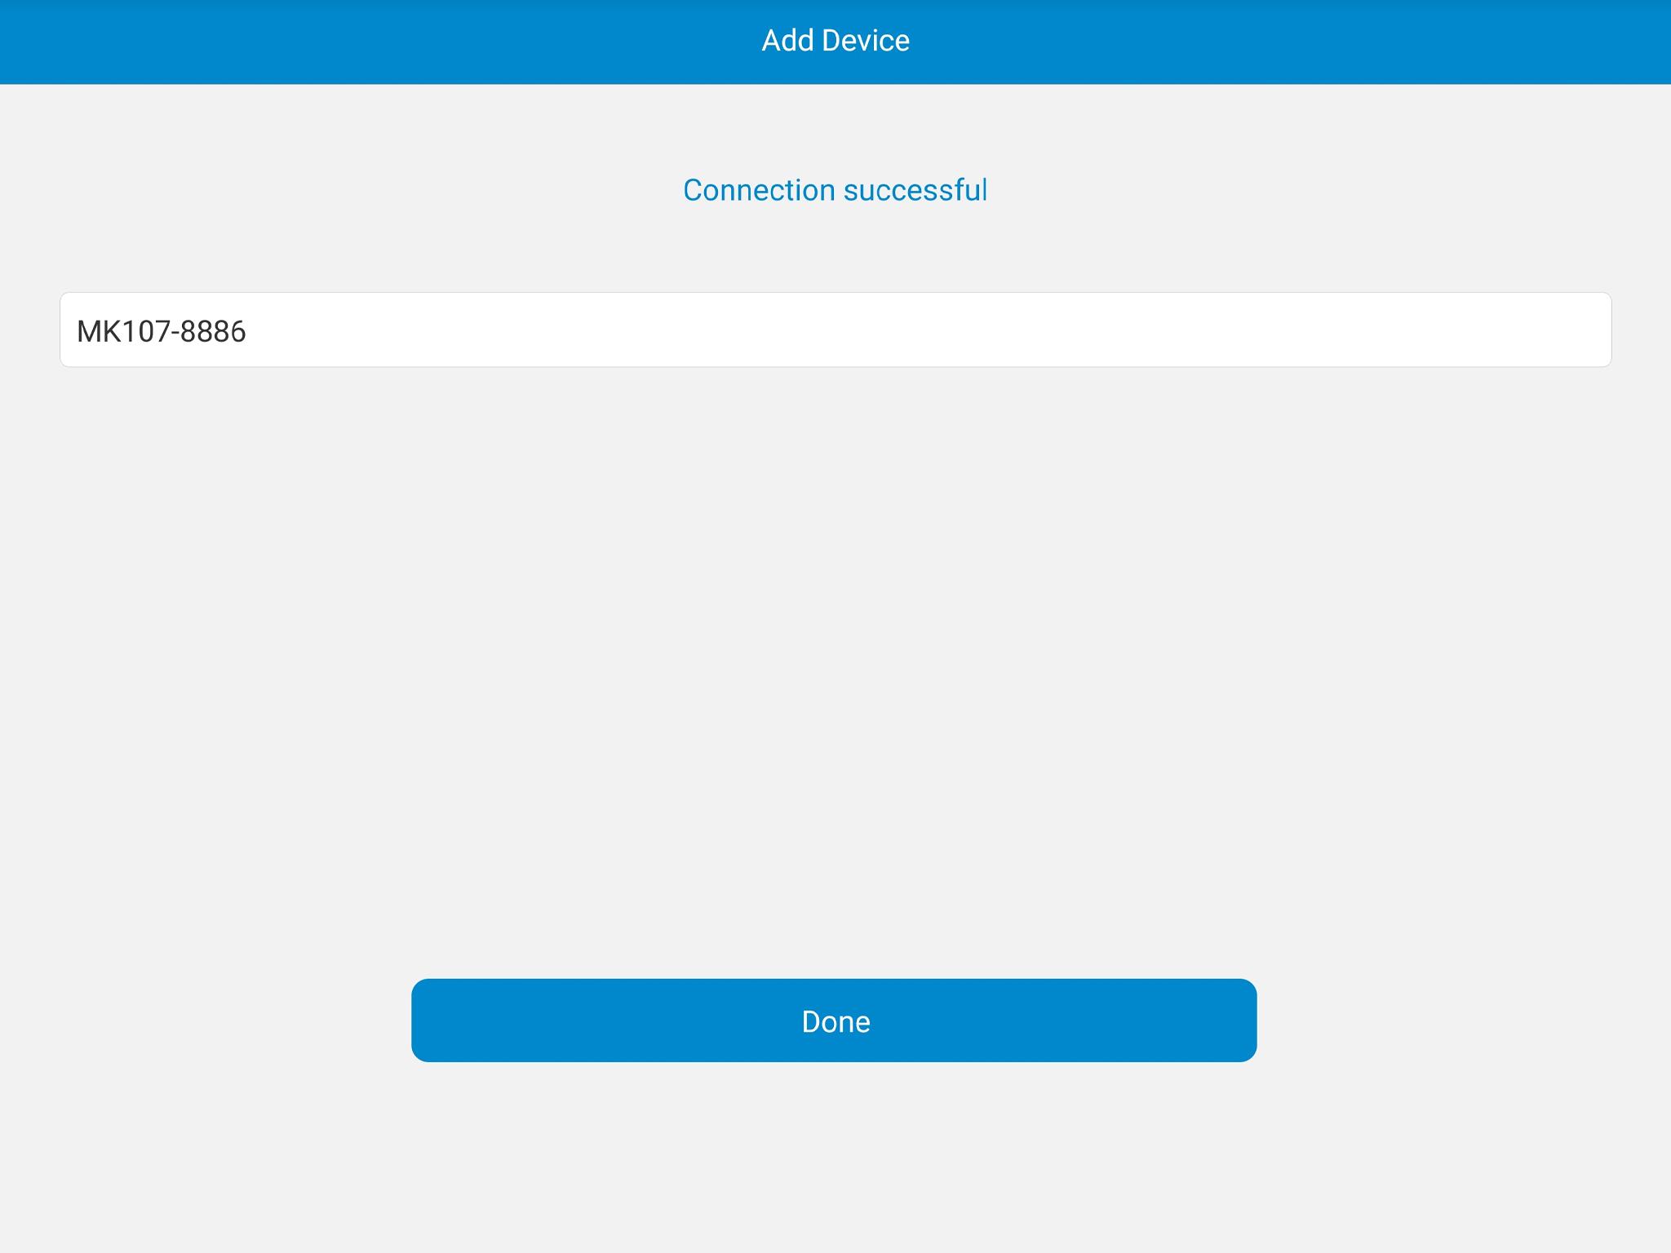Tap the Done button

[x=834, y=1021]
